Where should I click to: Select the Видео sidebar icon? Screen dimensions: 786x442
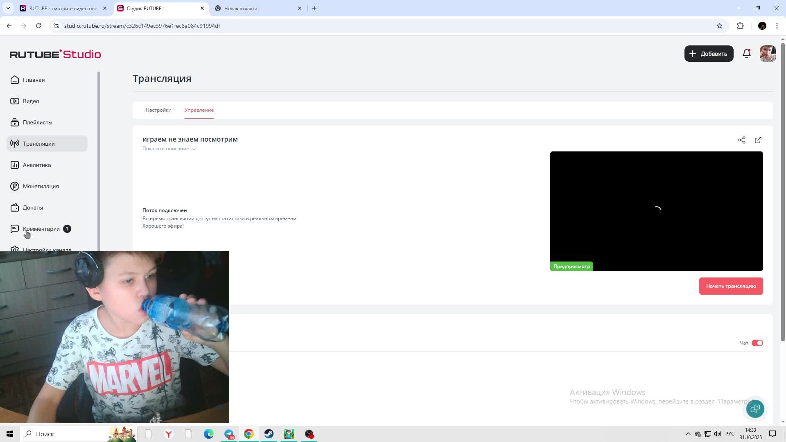point(14,101)
